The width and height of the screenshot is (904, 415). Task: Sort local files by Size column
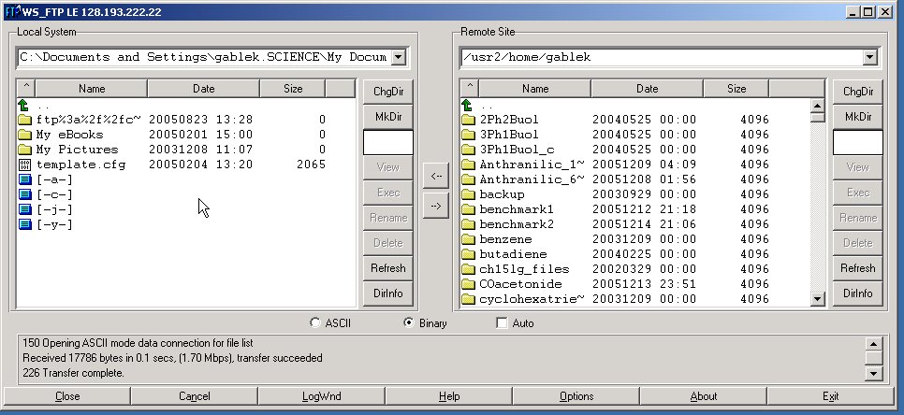(293, 89)
